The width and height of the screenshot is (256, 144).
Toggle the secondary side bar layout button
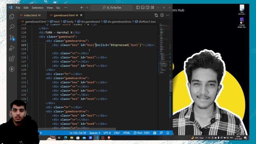click(x=148, y=8)
